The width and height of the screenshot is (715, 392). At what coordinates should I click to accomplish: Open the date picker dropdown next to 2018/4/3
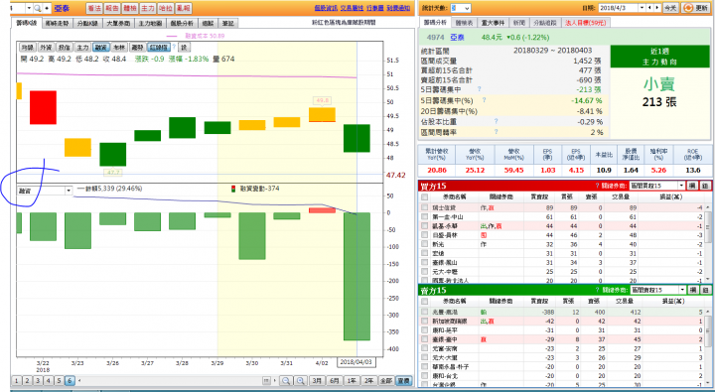[x=643, y=8]
